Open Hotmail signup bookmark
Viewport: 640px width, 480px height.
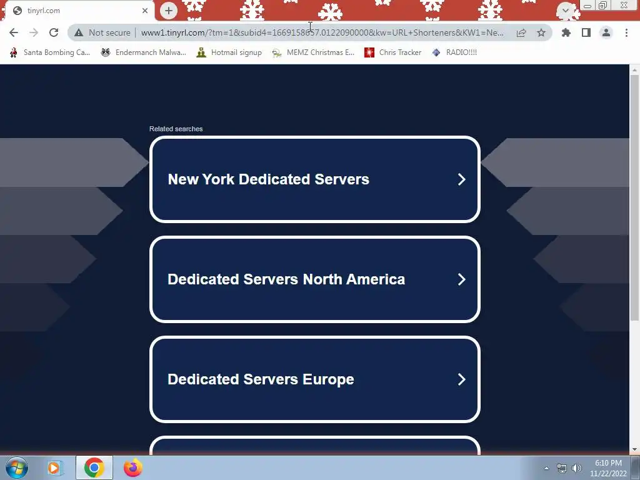tap(229, 52)
